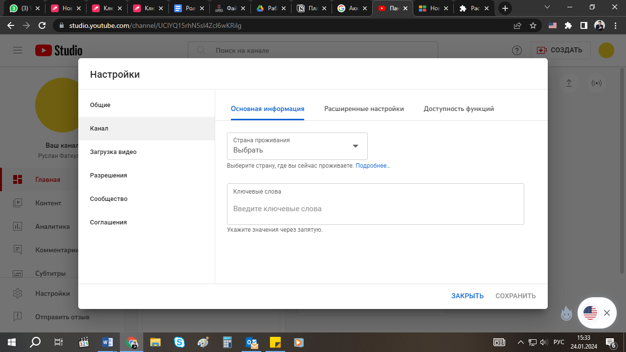This screenshot has width=626, height=352.
Task: Follow the Подробнее link
Action: point(373,166)
